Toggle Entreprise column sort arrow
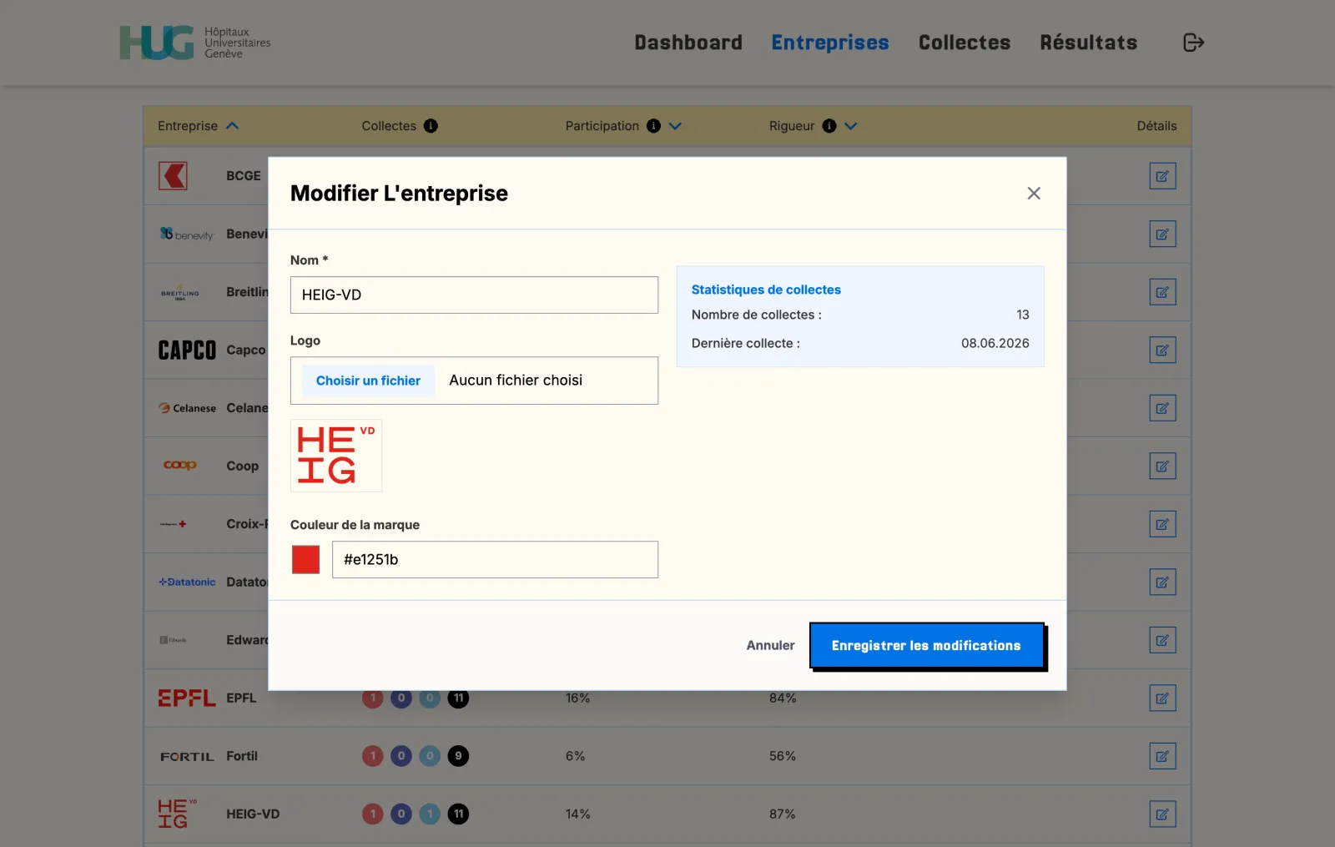This screenshot has height=847, width=1335. [x=232, y=126]
